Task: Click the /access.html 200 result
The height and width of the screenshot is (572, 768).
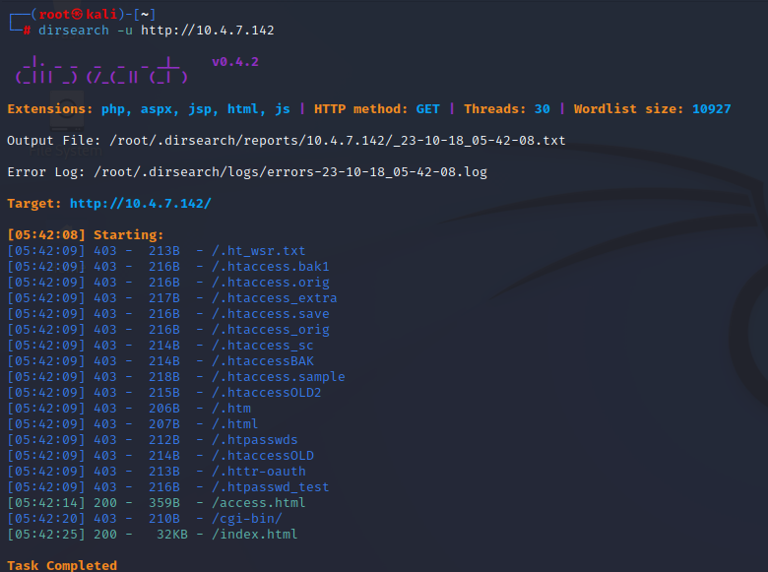Action: tap(258, 502)
